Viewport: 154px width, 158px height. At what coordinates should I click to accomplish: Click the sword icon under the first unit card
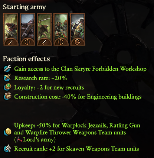click(x=11, y=42)
